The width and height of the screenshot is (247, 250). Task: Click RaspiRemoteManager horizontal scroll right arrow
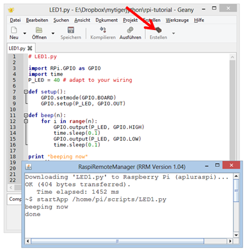tap(230, 241)
